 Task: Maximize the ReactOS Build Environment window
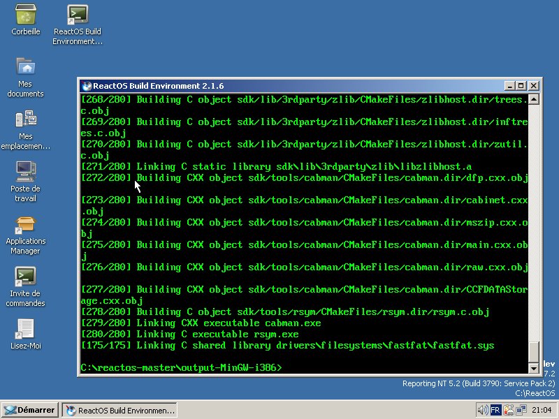tap(521, 86)
